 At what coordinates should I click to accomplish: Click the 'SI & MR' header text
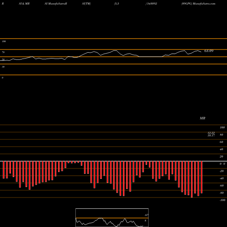tap(24, 4)
